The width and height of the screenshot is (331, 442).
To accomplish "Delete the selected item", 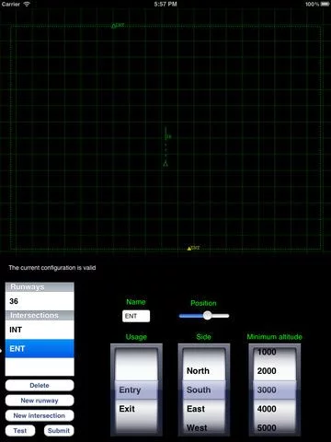I will [x=40, y=385].
